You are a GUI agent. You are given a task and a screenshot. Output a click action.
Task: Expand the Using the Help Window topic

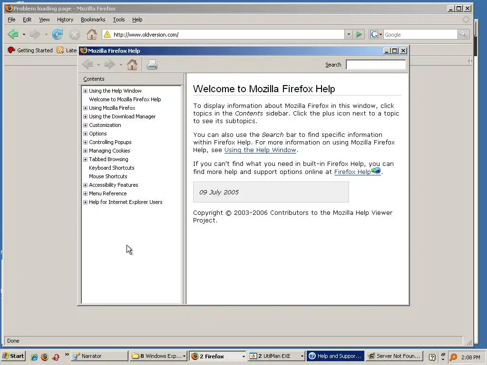click(x=86, y=91)
